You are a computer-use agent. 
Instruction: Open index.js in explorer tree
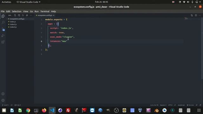pos(13,22)
